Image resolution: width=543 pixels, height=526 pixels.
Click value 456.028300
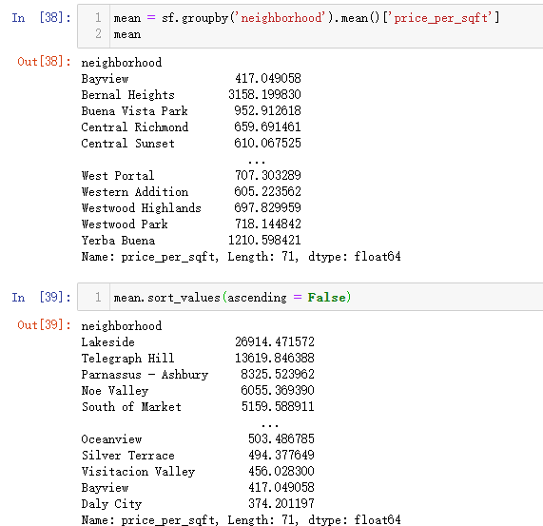(x=281, y=471)
